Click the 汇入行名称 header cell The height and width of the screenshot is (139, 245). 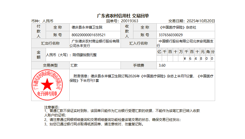point(138,44)
